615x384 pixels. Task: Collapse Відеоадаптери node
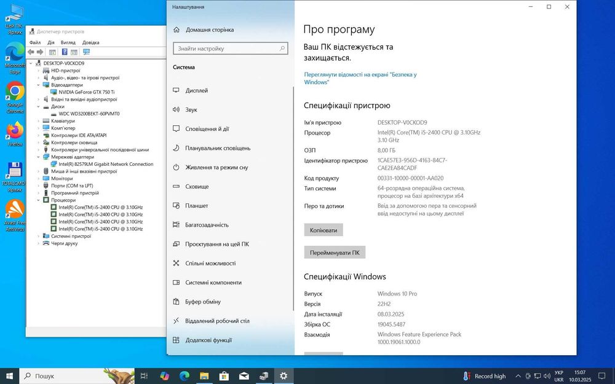(x=38, y=85)
